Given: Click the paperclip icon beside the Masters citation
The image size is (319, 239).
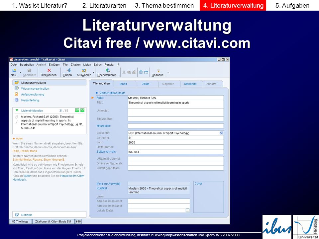Looking at the screenshot, I should (17, 117).
